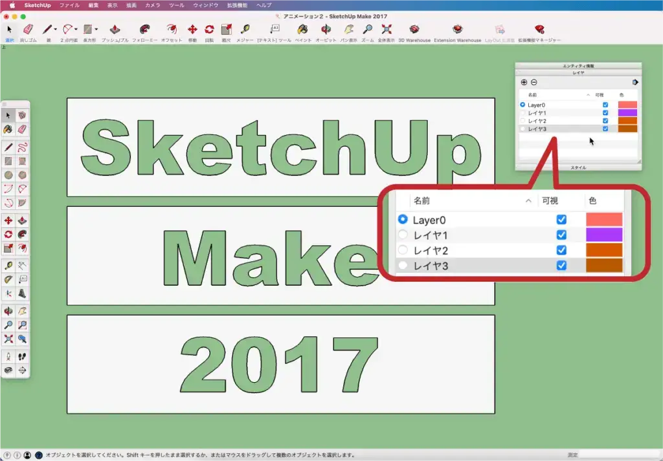Image resolution: width=663 pixels, height=461 pixels.
Task: Open the カメラ menu in the menu bar
Action: (153, 5)
